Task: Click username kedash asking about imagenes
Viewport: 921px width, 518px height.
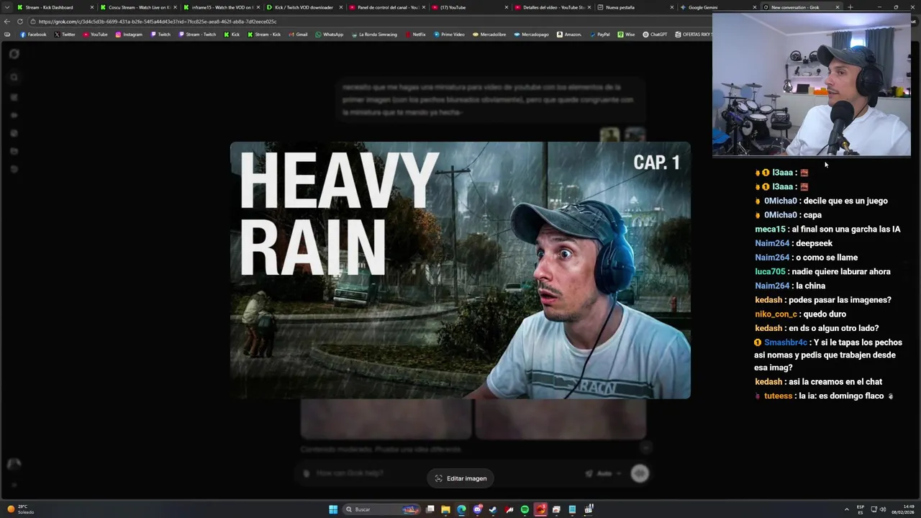Action: tap(768, 300)
